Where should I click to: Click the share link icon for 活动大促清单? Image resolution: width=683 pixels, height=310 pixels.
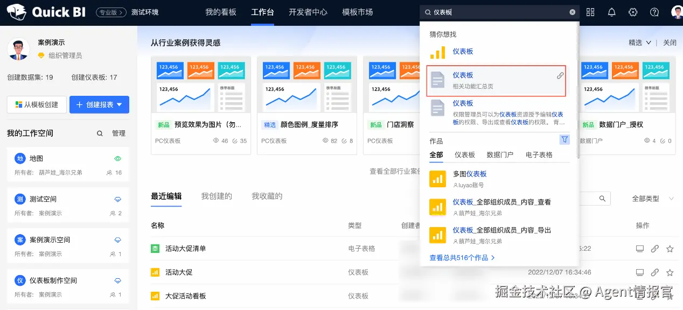click(655, 249)
